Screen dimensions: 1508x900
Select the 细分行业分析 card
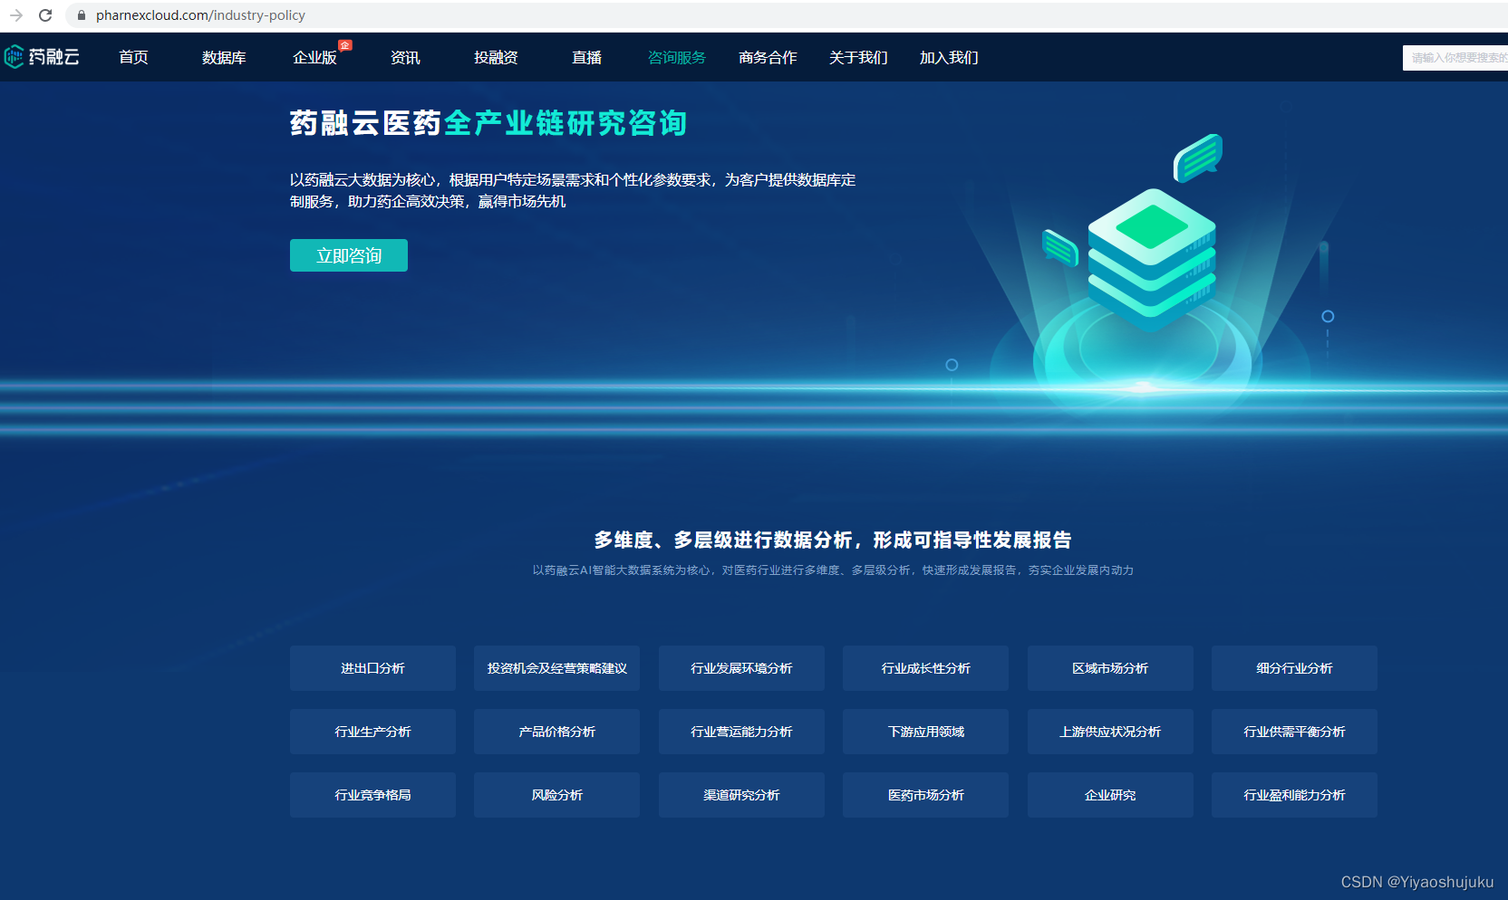(x=1294, y=668)
